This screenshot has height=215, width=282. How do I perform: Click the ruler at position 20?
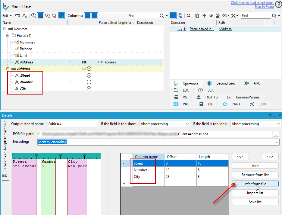click(60, 156)
